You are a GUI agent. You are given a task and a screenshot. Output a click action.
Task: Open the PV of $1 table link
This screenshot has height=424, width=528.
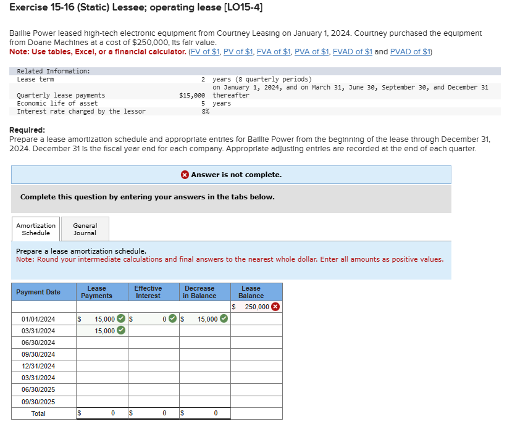point(238,51)
